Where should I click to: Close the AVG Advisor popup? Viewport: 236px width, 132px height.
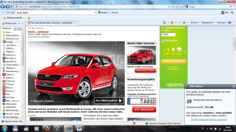pos(234,86)
